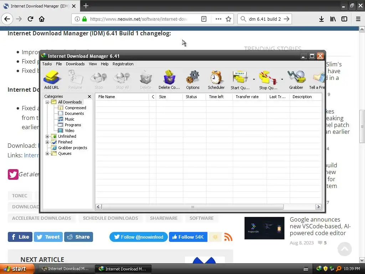Click the Stop Queue icon
This screenshot has height=274, width=365.
coord(268,80)
